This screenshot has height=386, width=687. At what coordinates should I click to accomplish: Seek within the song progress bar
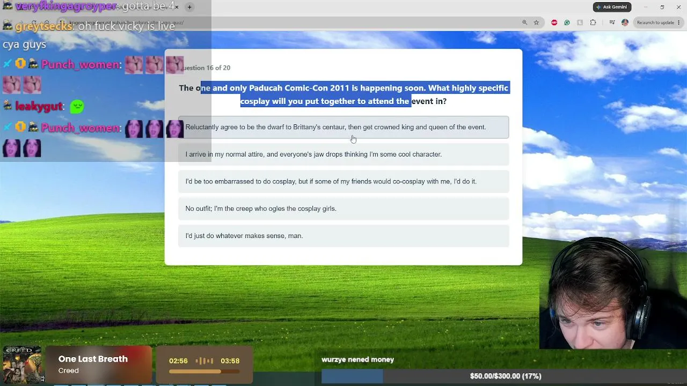click(x=204, y=371)
